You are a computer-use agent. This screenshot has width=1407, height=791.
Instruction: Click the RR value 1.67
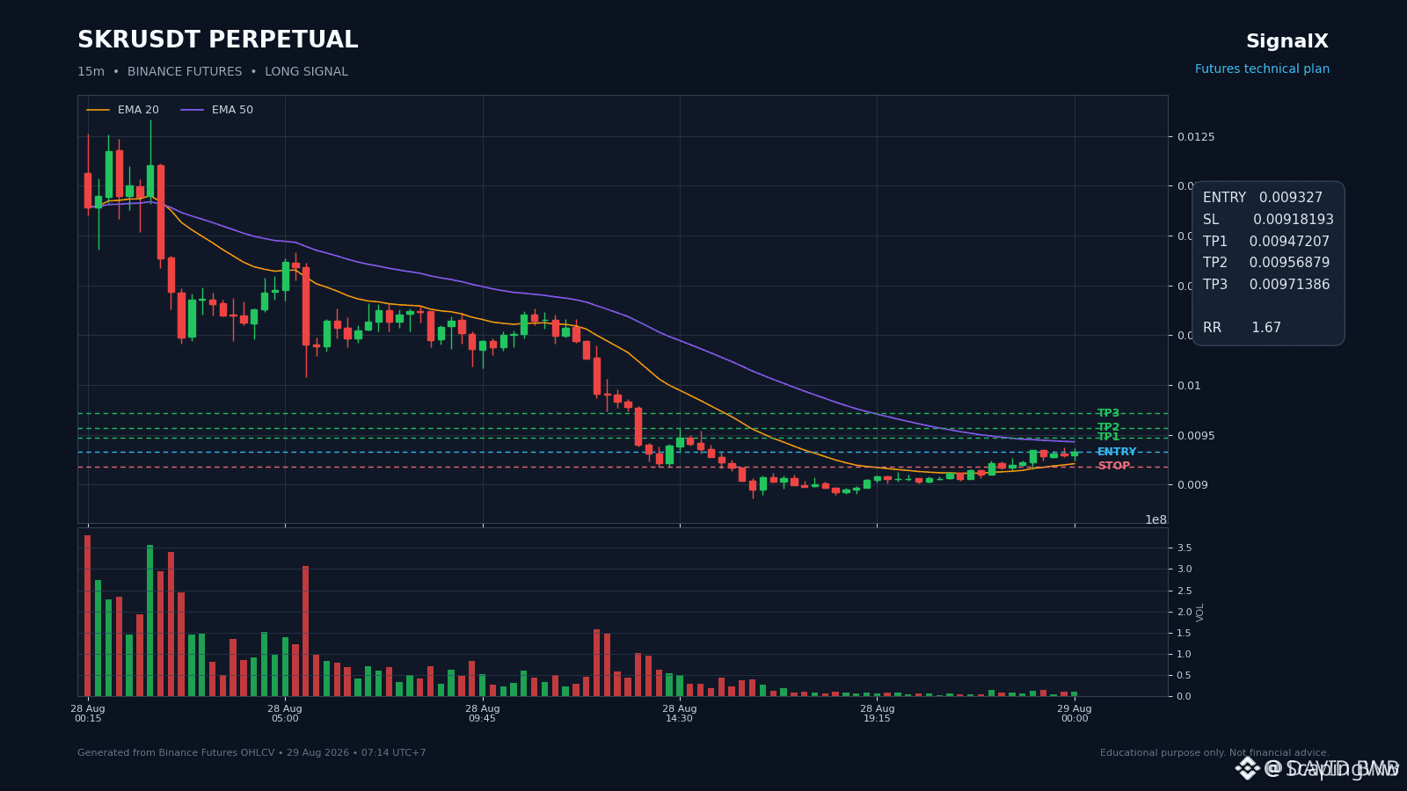1266,328
